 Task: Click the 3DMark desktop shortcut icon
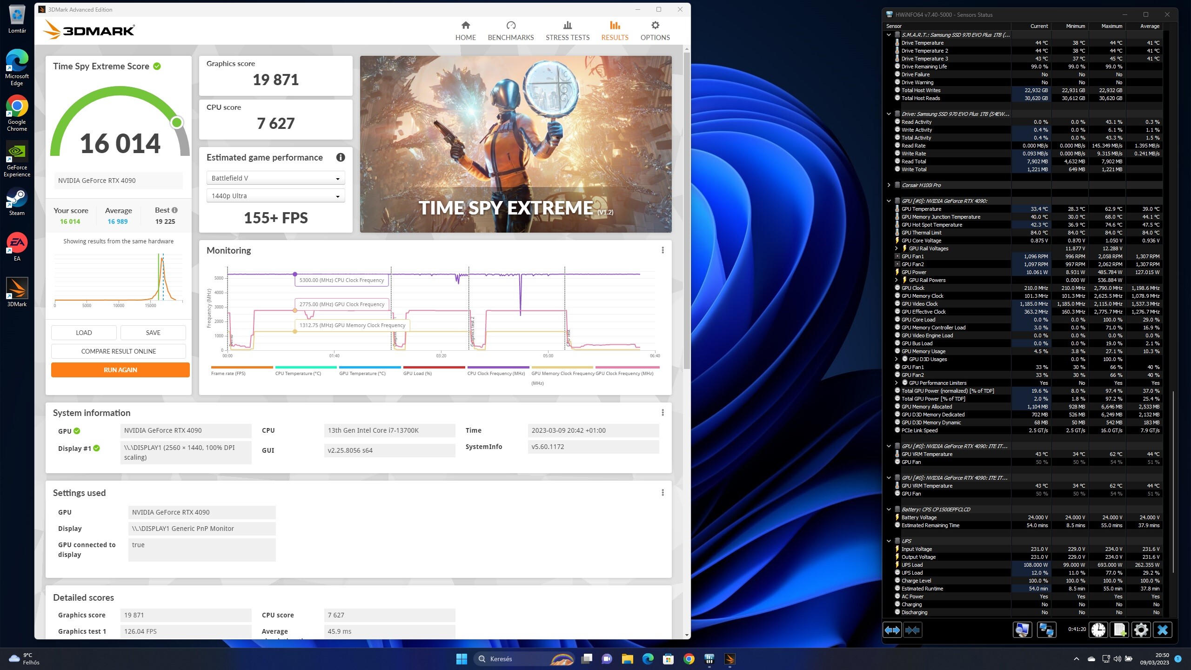17,293
